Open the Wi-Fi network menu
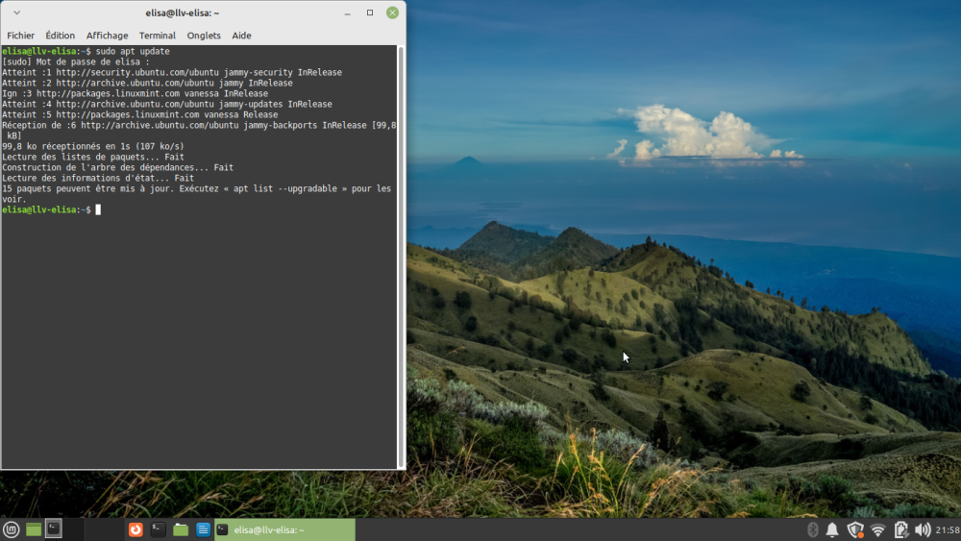Screen dimensions: 961x541 click(877, 529)
